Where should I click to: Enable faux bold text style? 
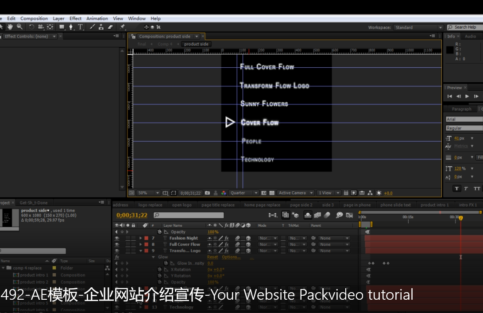click(457, 189)
